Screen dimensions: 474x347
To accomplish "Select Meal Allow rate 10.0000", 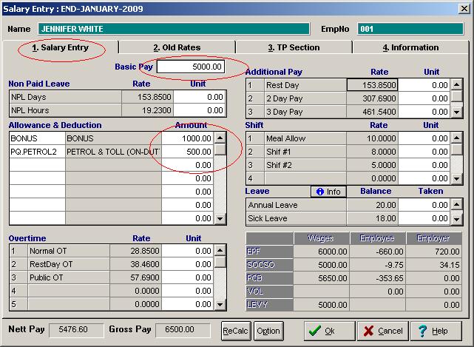I will 372,138.
